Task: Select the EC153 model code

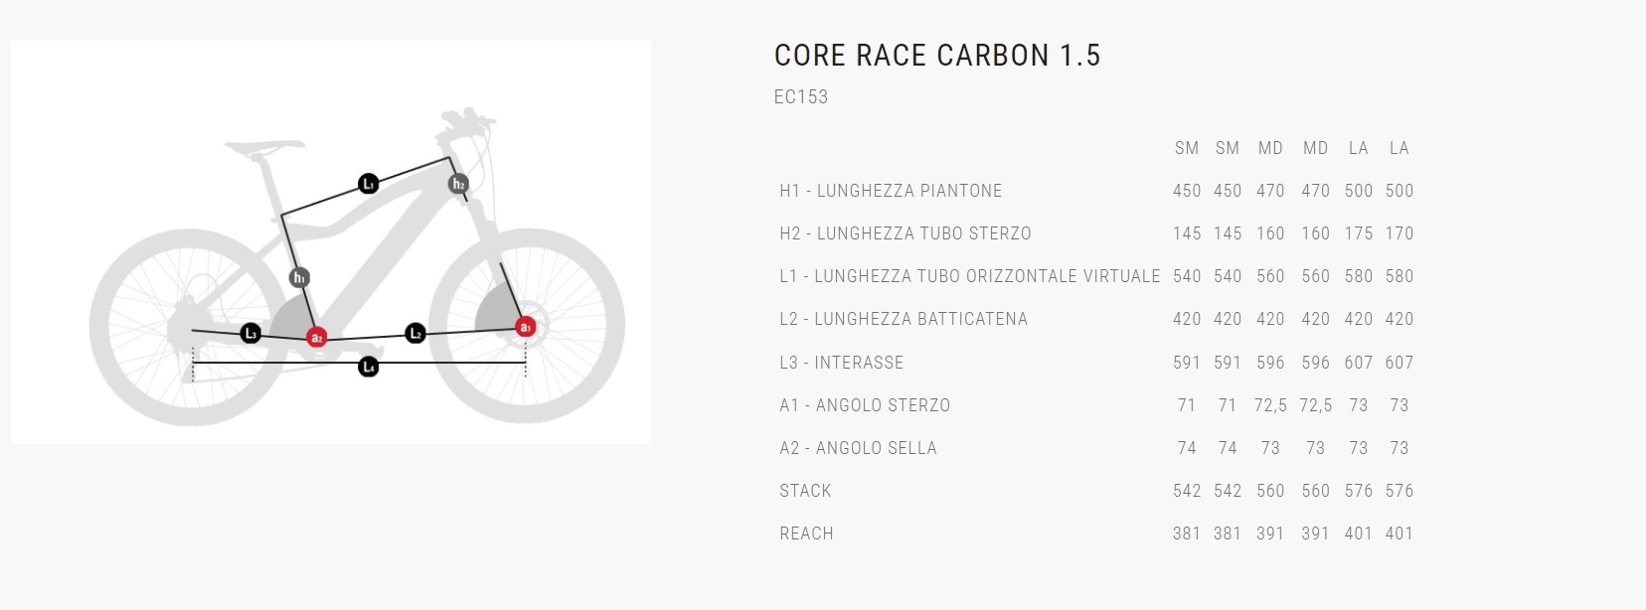Action: 801,97
